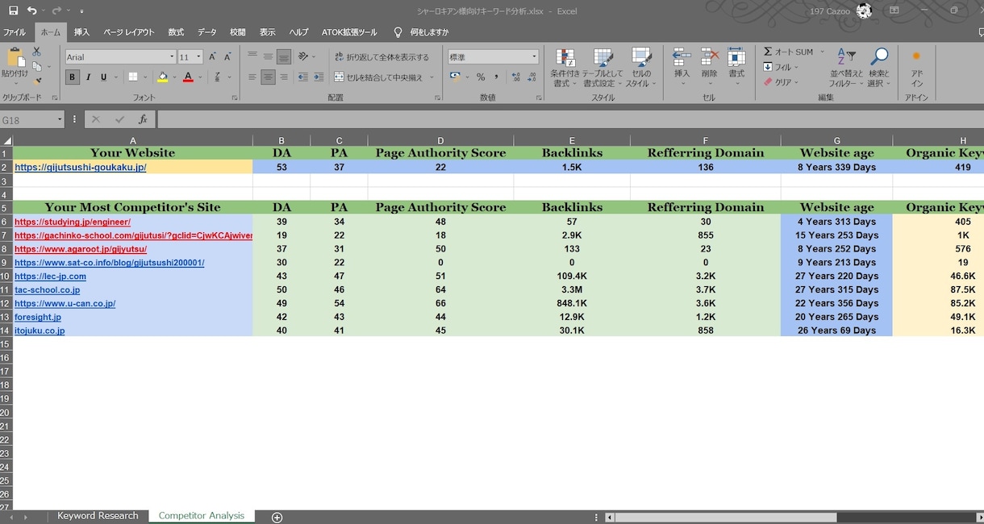Open the number format dropdown (標準)

pyautogui.click(x=534, y=57)
